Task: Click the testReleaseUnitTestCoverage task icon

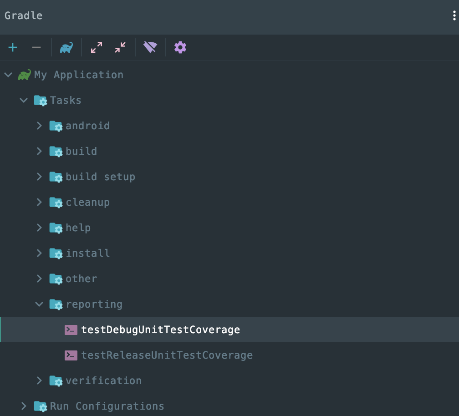Action: tap(71, 355)
